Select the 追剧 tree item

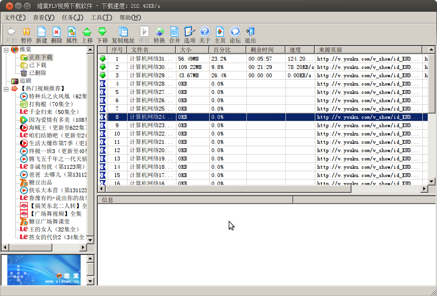25,81
